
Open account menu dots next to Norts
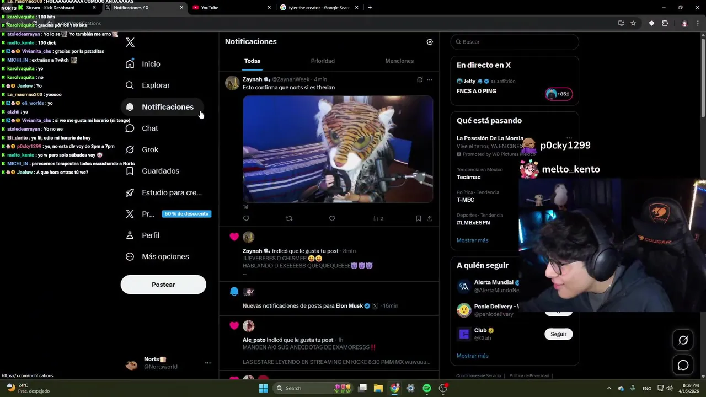(x=208, y=363)
